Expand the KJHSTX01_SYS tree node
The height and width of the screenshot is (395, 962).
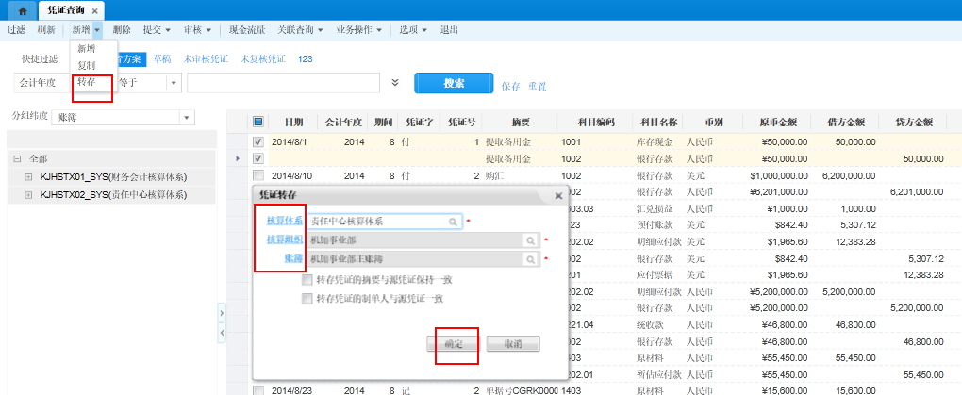(x=28, y=177)
